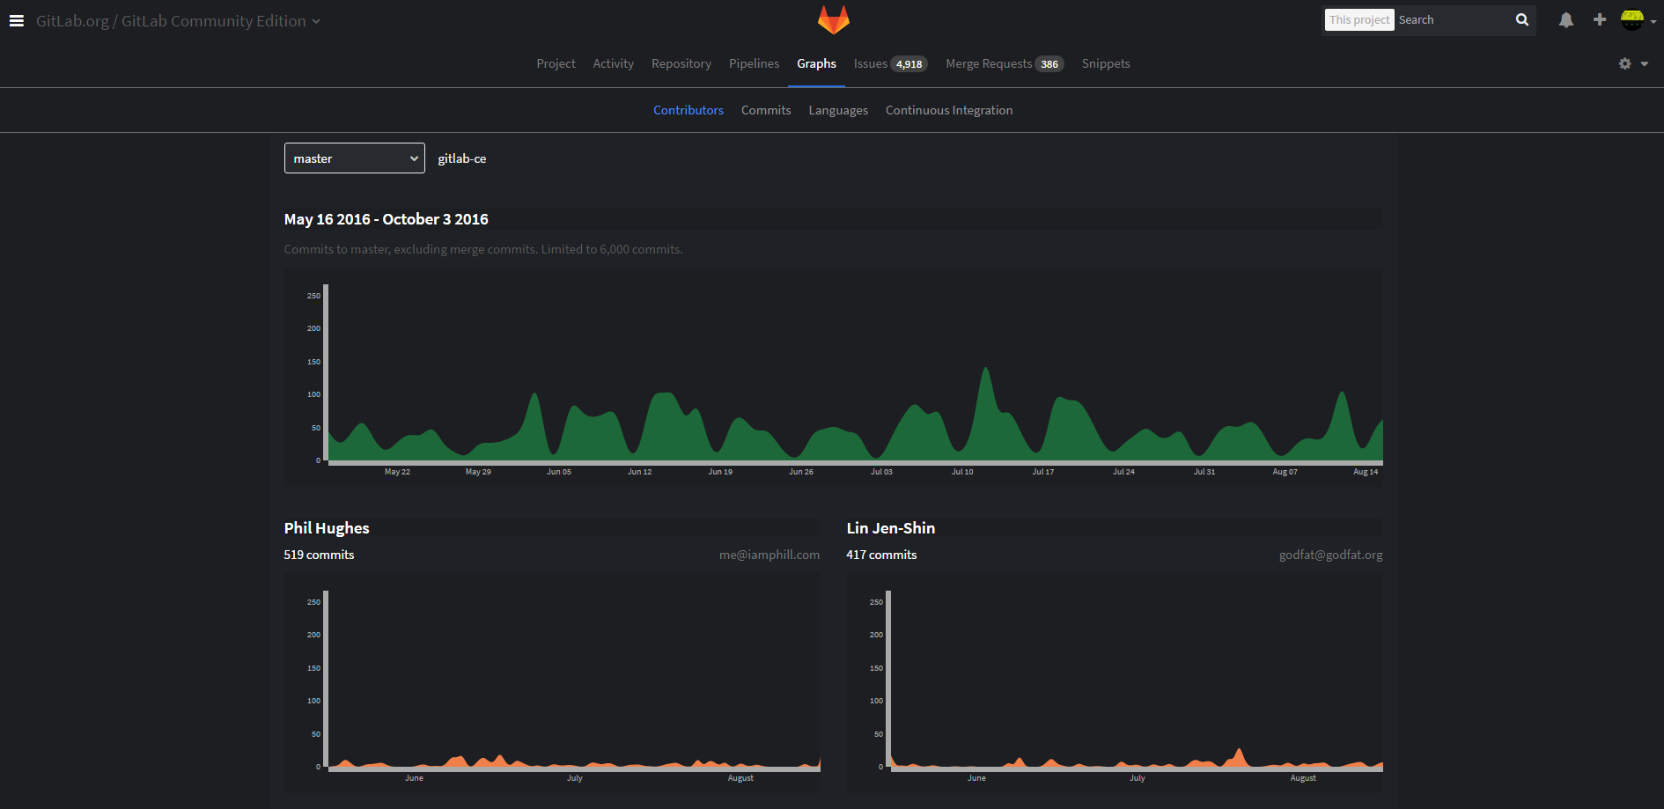The image size is (1664, 809).
Task: Expand the caret next to the settings gear
Action: click(x=1645, y=63)
